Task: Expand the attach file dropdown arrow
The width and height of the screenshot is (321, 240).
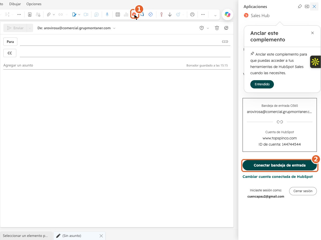Action: [x=54, y=15]
